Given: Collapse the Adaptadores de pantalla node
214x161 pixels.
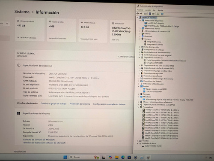Looking at the screenshot, I should pyautogui.click(x=140, y=20).
